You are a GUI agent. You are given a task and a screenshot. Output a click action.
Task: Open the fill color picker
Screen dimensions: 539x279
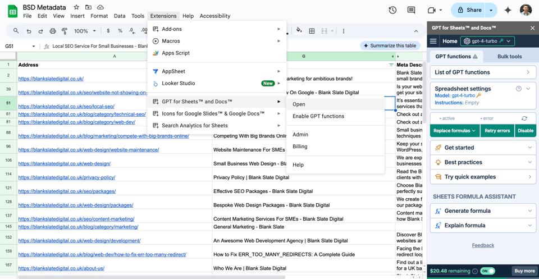point(299,30)
